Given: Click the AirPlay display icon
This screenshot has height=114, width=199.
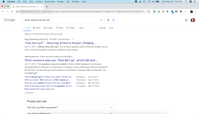Looking at the screenshot, I should (140, 2).
